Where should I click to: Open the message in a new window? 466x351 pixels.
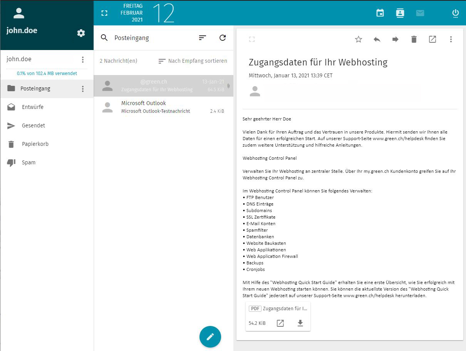pos(432,39)
